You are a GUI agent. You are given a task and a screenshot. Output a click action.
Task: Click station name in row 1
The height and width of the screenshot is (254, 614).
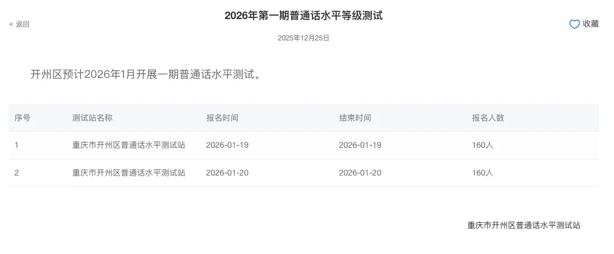(129, 145)
